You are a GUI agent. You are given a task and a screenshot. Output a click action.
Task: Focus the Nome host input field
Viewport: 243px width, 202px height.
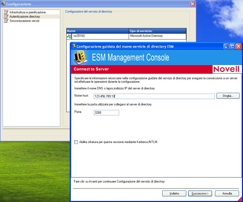[154, 96]
